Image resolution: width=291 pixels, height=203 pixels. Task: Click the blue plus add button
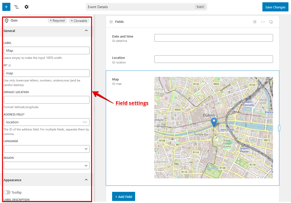6,7
